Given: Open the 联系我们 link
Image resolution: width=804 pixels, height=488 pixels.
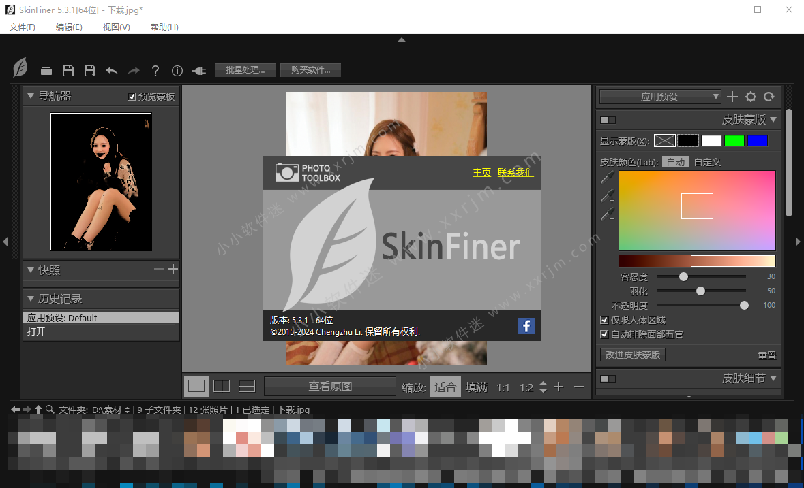Looking at the screenshot, I should point(516,172).
